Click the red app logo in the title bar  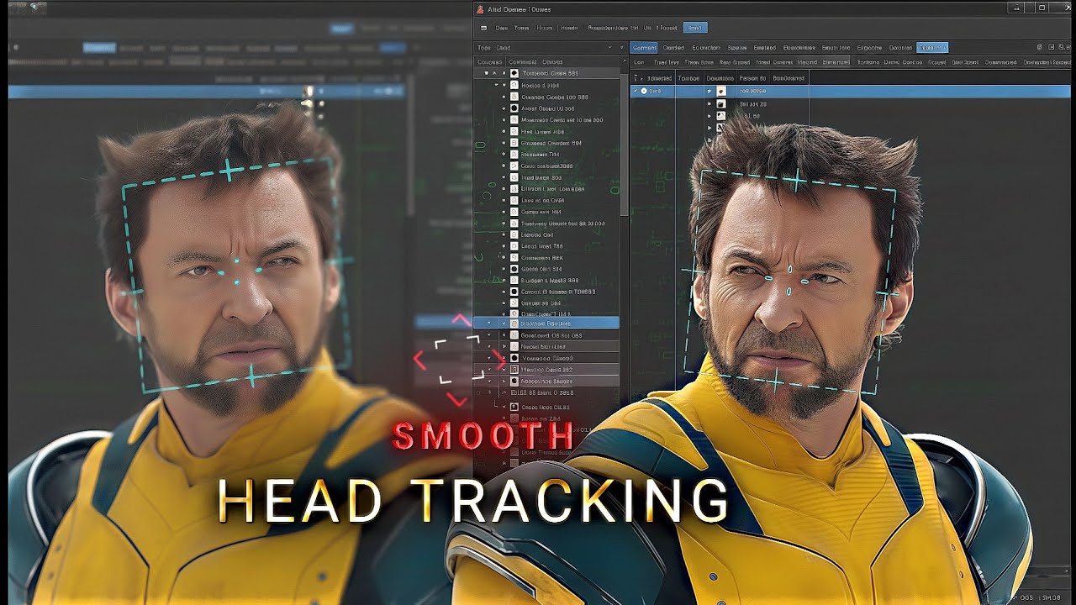tap(480, 9)
